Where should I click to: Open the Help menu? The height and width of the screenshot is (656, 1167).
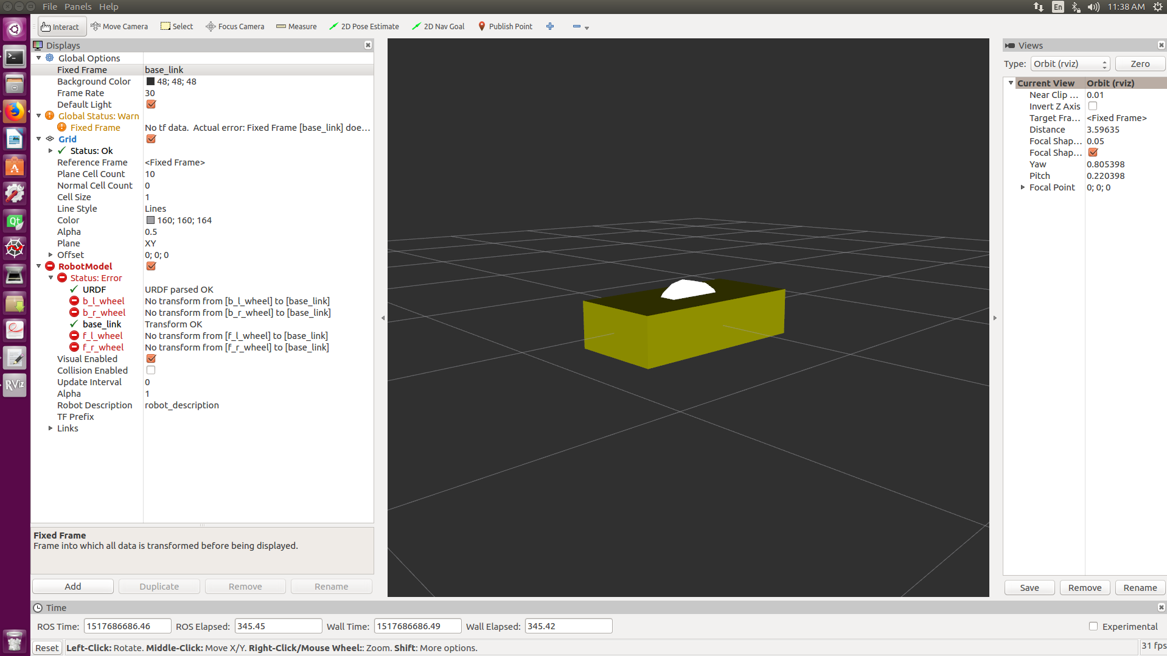coord(108,7)
